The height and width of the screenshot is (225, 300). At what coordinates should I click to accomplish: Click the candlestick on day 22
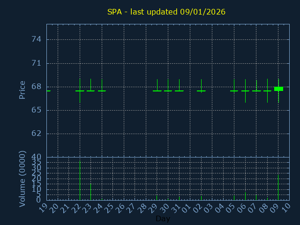(80, 90)
